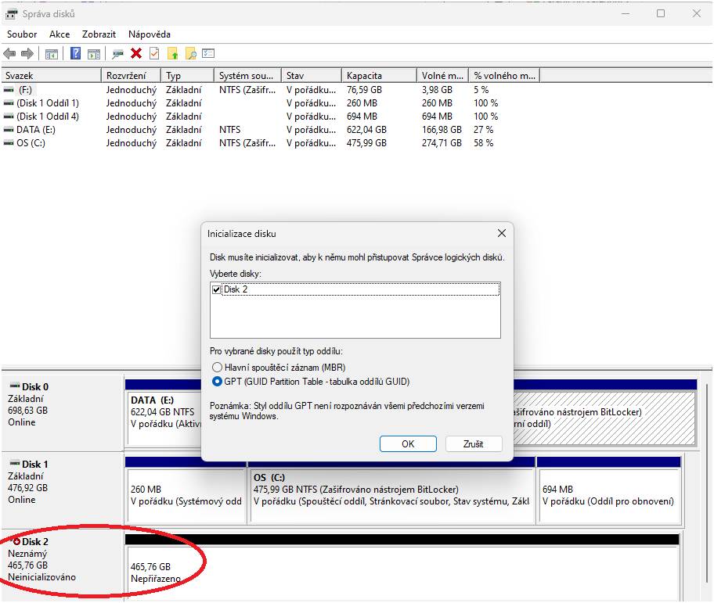Click the connect disk drive toolbar icon
Screen dimensions: 714x603
click(x=117, y=54)
